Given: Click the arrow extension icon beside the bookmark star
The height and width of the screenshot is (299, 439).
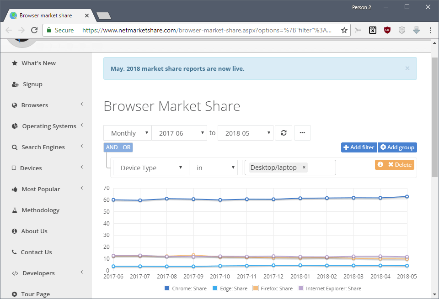Looking at the screenshot, I should pyautogui.click(x=358, y=30).
